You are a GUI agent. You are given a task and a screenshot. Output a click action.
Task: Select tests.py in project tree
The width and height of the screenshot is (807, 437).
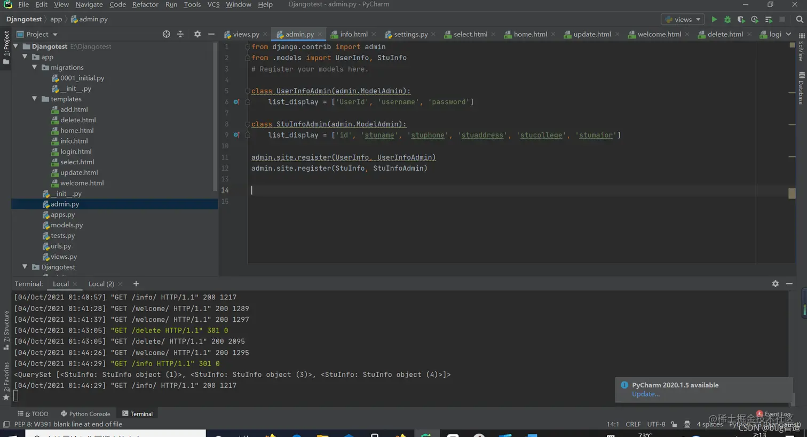point(59,236)
